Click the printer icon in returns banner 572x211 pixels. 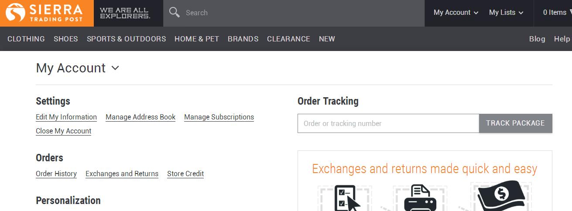pos(420,198)
